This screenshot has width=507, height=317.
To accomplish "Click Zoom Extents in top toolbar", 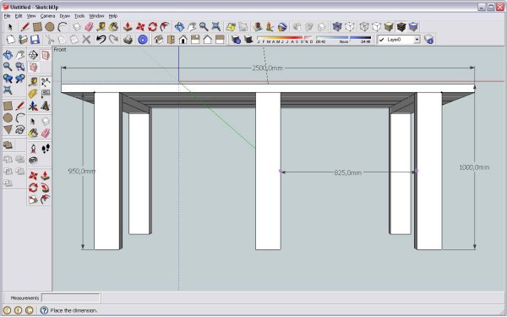I will point(216,27).
